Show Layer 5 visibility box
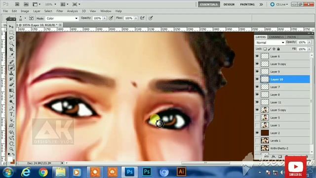Image resolution: width=316 pixels, height=178 pixels. 257,118
